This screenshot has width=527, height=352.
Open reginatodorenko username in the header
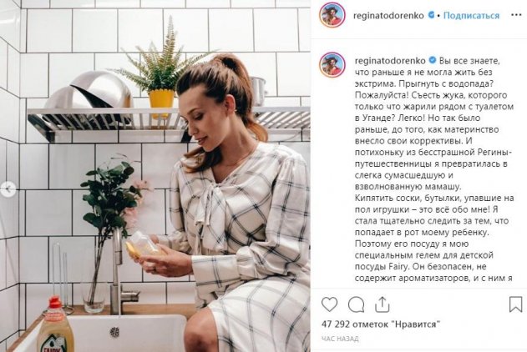click(x=388, y=16)
